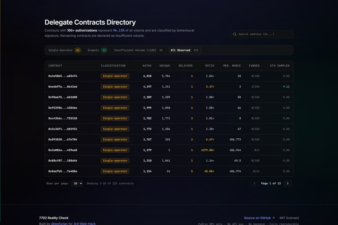Open the @teofurlan profile link
The height and width of the screenshot is (225, 338).
pyautogui.click(x=59, y=224)
